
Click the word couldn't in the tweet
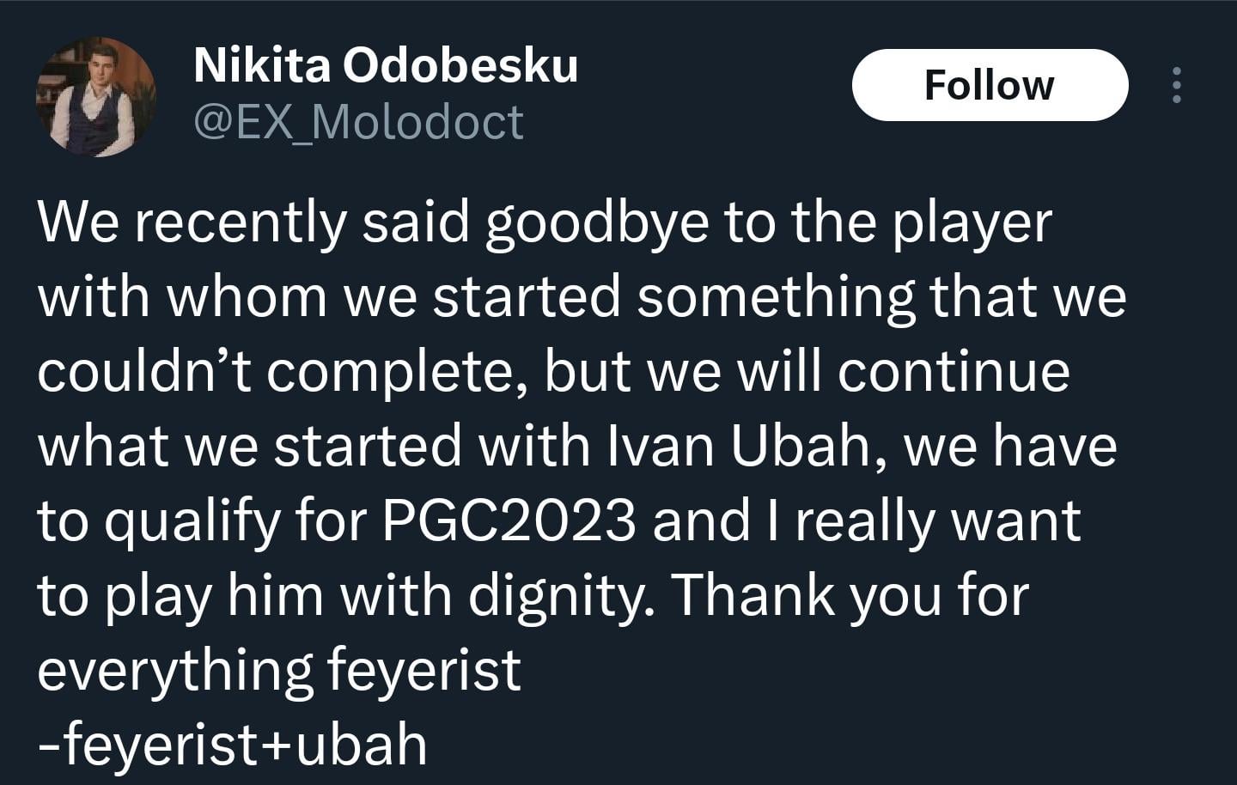[144, 372]
